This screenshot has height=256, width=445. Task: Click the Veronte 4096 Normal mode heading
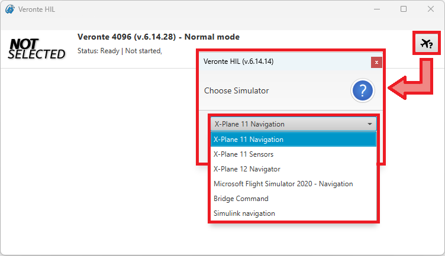pyautogui.click(x=158, y=37)
